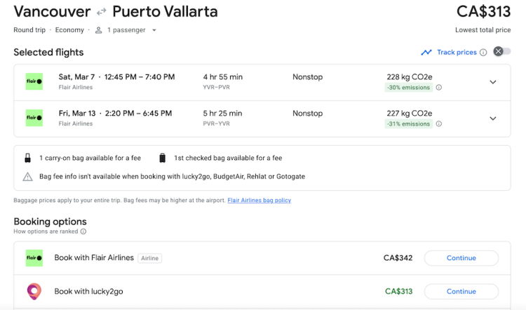Click the bag fee warning triangle icon
This screenshot has width=526, height=310.
28,177
